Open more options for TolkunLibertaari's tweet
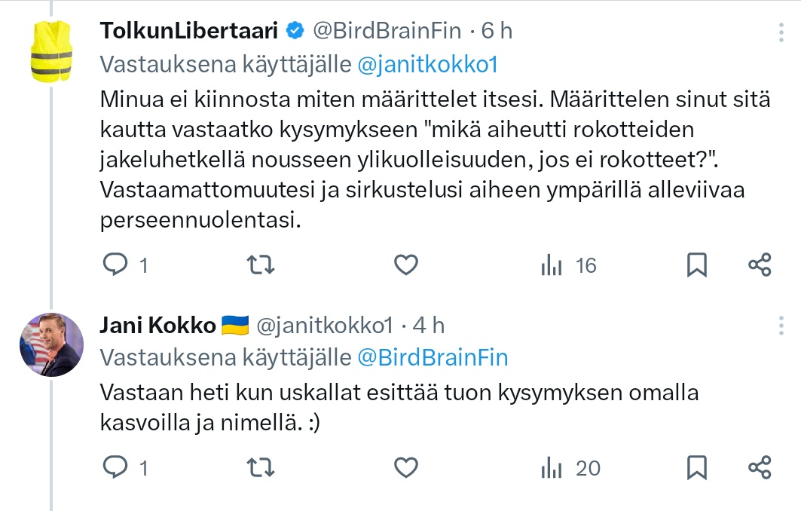The height and width of the screenshot is (511, 801). point(781,32)
